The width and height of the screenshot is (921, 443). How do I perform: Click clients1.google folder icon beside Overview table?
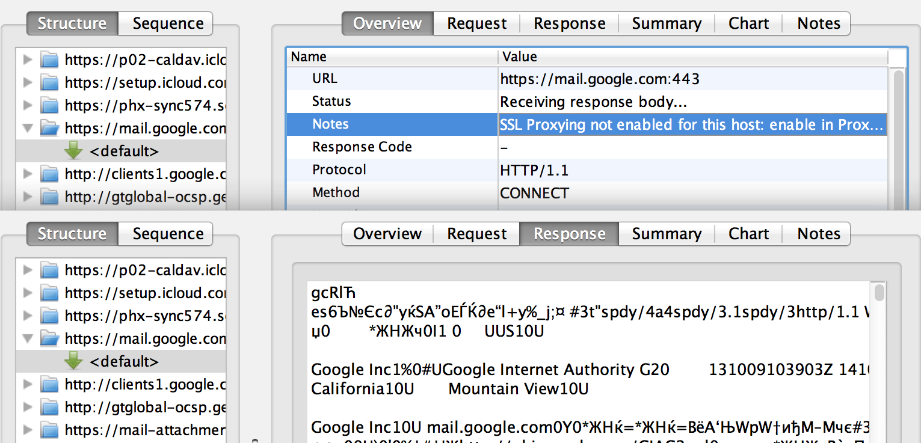coord(49,174)
